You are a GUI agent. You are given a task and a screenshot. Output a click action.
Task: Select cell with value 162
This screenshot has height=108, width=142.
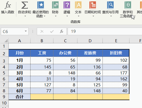coord(116,79)
